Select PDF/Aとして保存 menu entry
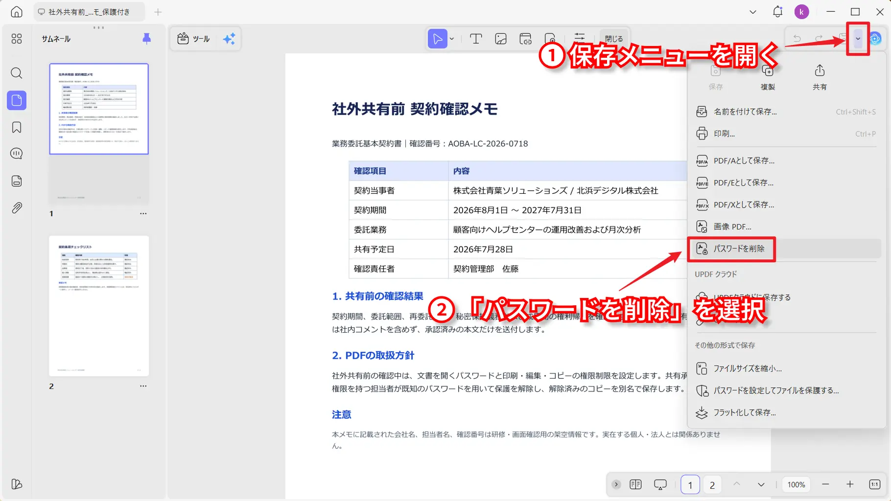Viewport: 891px width, 501px height. pyautogui.click(x=786, y=160)
